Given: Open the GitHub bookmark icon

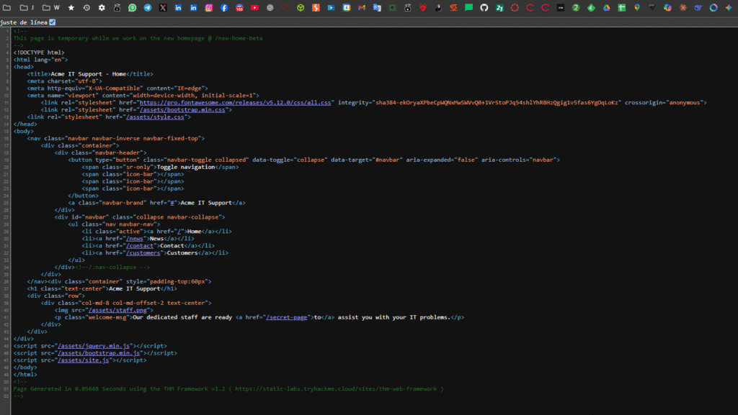Looking at the screenshot, I should (x=484, y=8).
